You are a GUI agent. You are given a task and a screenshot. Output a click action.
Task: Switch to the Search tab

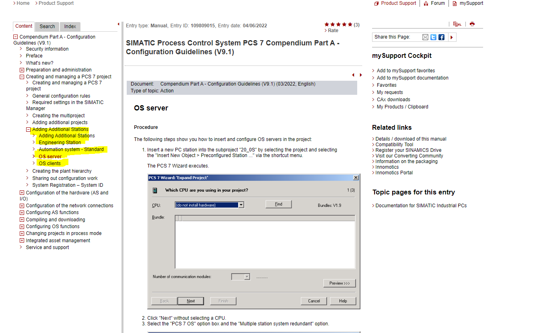[47, 27]
